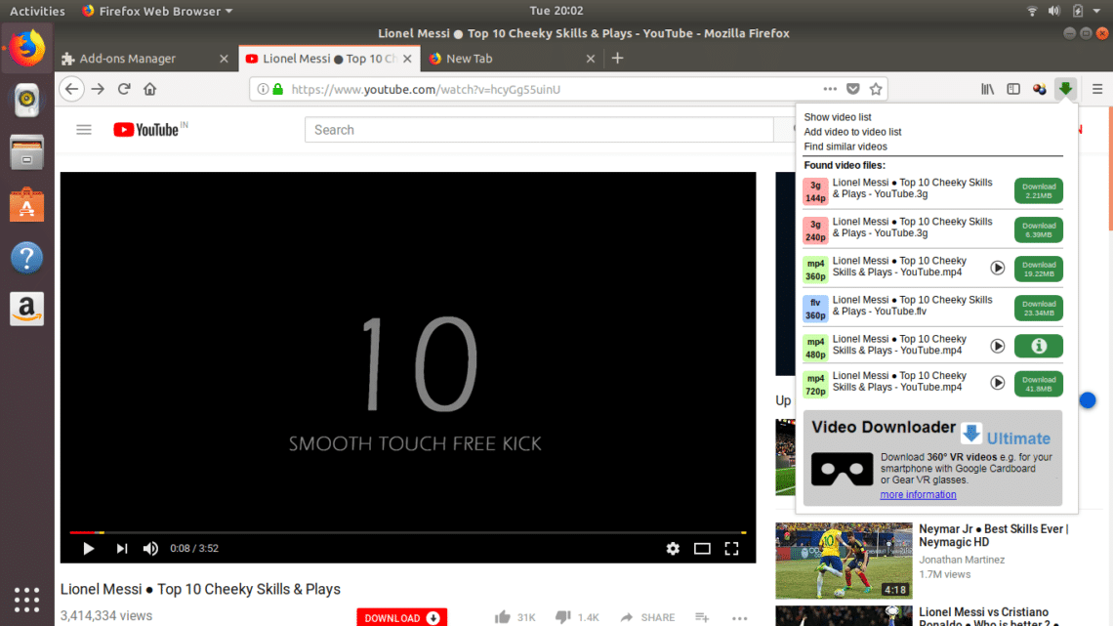Viewport: 1113px width, 626px height.
Task: Preview the mp4 720p file
Action: coord(997,383)
